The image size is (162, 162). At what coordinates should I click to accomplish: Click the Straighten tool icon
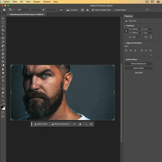[68, 10]
